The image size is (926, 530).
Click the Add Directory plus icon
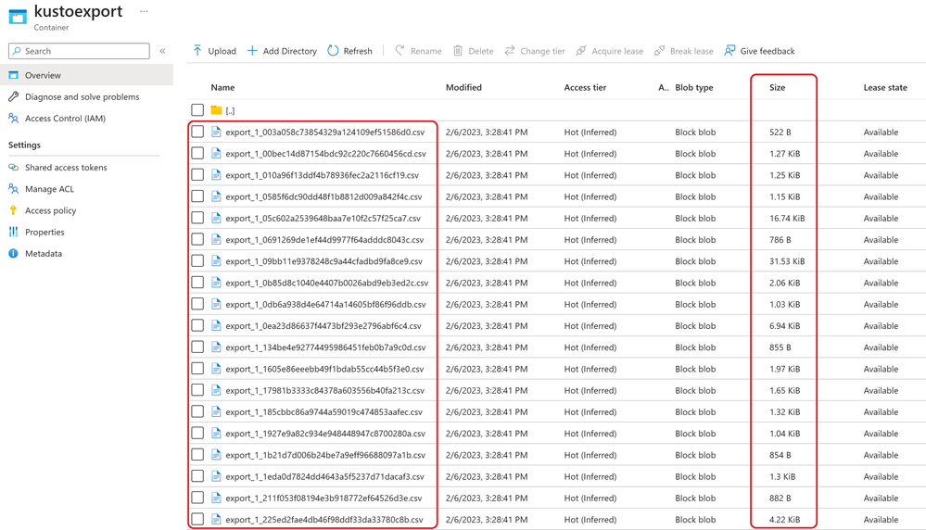(252, 51)
